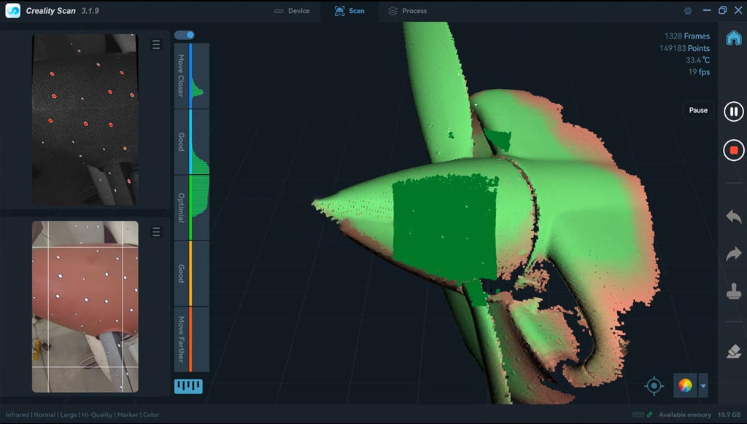747x424 pixels.
Task: Pause the scan with the pause button
Action: (733, 111)
